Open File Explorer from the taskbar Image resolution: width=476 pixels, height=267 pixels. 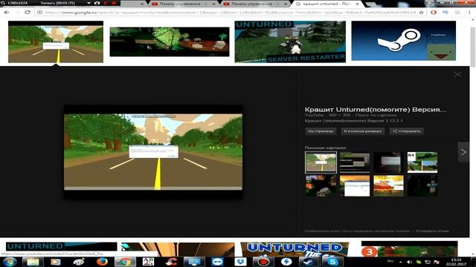point(33,262)
